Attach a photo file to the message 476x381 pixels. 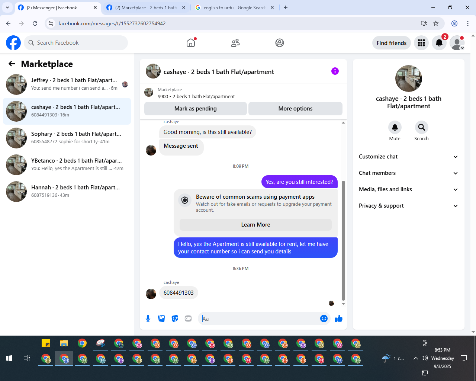(161, 318)
